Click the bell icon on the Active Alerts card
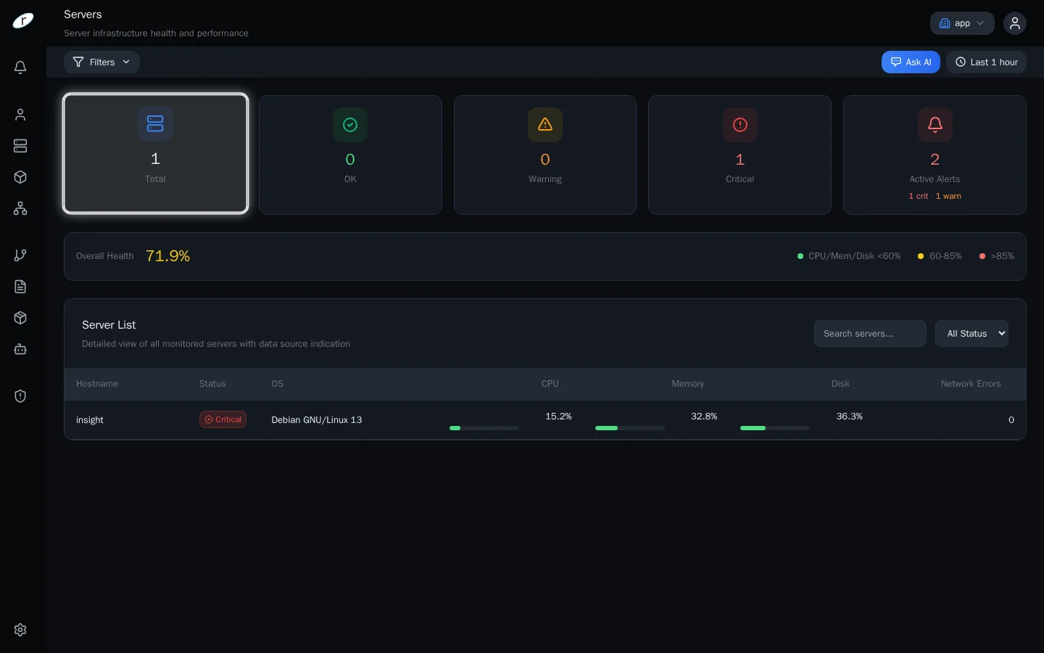This screenshot has height=653, width=1044. click(x=935, y=125)
